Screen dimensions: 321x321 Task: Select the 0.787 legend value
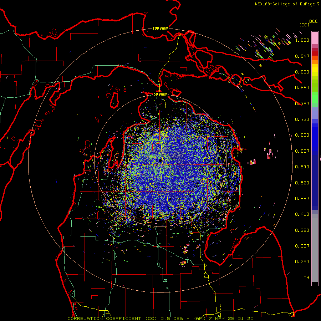[x=302, y=103]
